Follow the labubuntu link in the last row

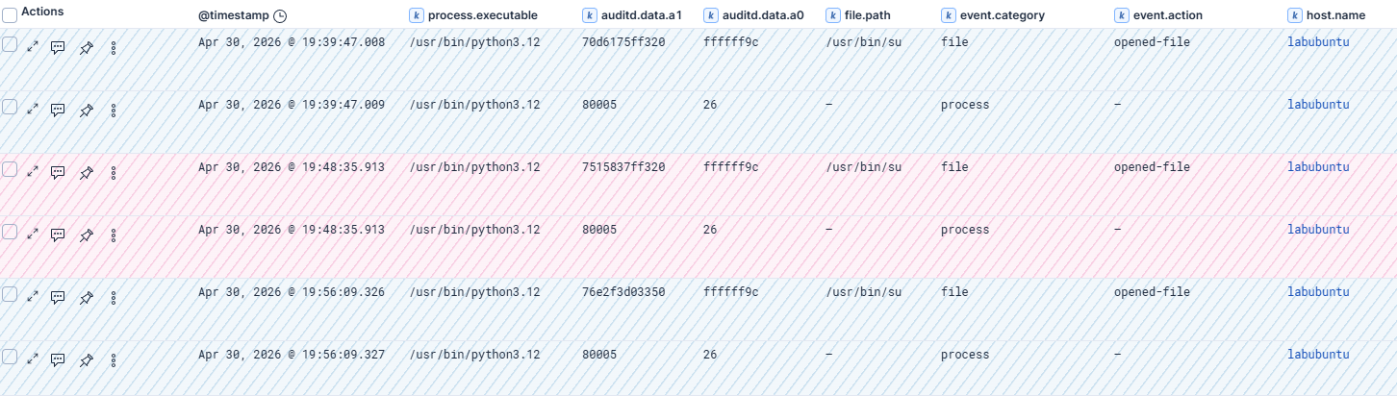coord(1318,355)
